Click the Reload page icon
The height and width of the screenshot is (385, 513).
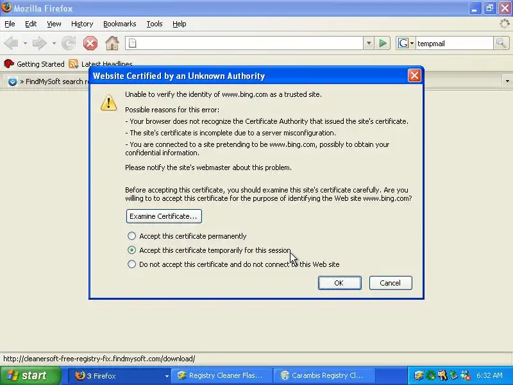(x=69, y=43)
